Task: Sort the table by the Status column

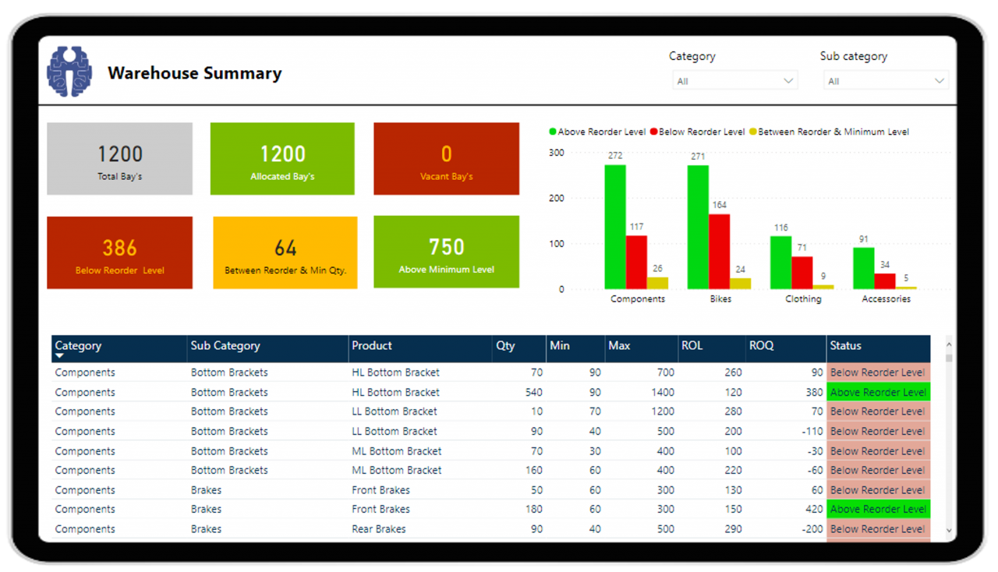Action: tap(846, 345)
